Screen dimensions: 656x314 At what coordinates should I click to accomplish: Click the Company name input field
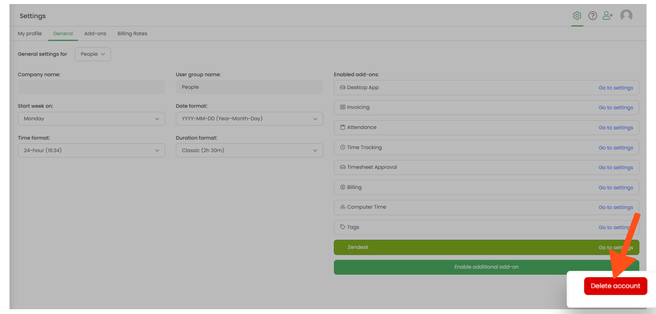(x=91, y=87)
